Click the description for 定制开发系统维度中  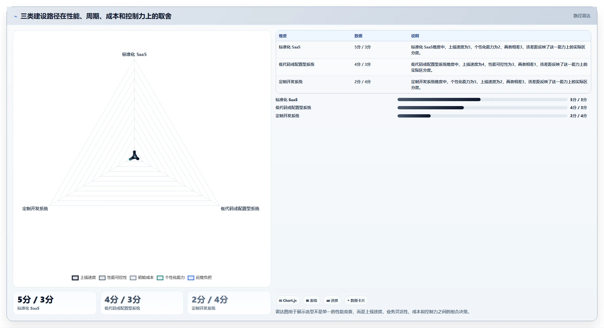pyautogui.click(x=499, y=85)
